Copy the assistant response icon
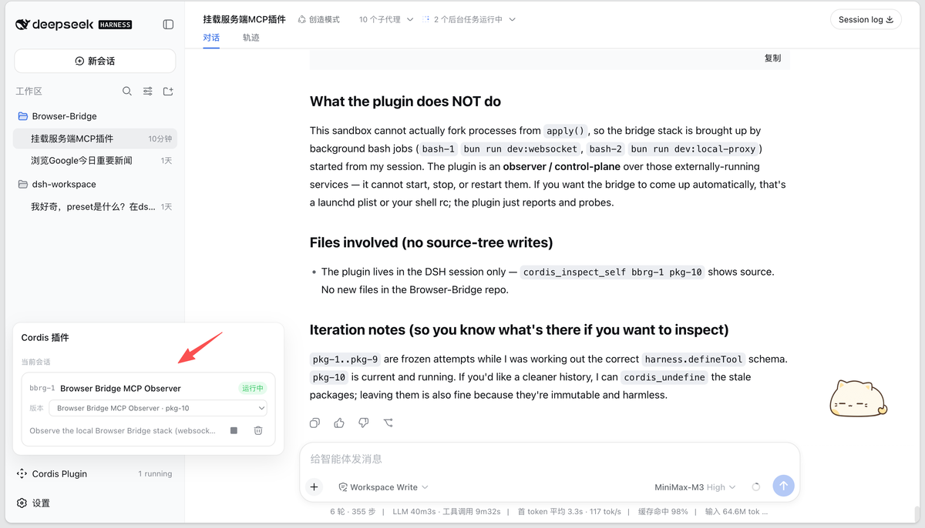This screenshot has width=925, height=528. (314, 423)
